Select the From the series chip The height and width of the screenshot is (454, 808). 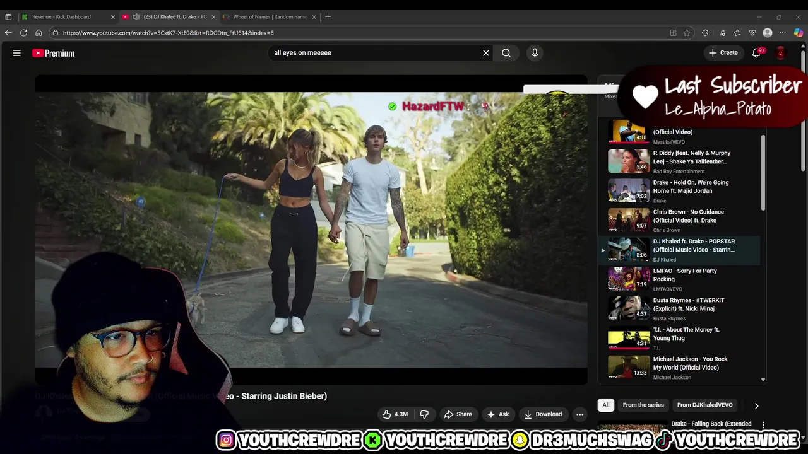pyautogui.click(x=643, y=405)
